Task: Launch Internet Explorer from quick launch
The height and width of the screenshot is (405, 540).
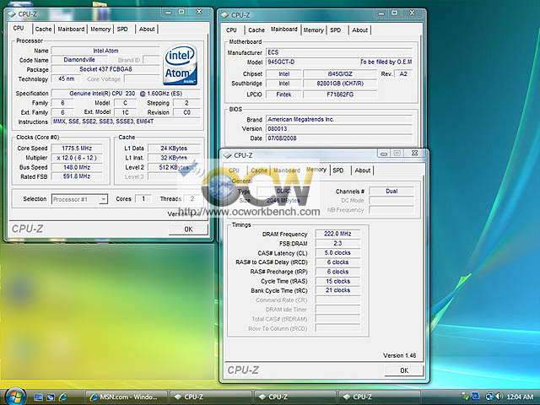Action: (x=62, y=397)
